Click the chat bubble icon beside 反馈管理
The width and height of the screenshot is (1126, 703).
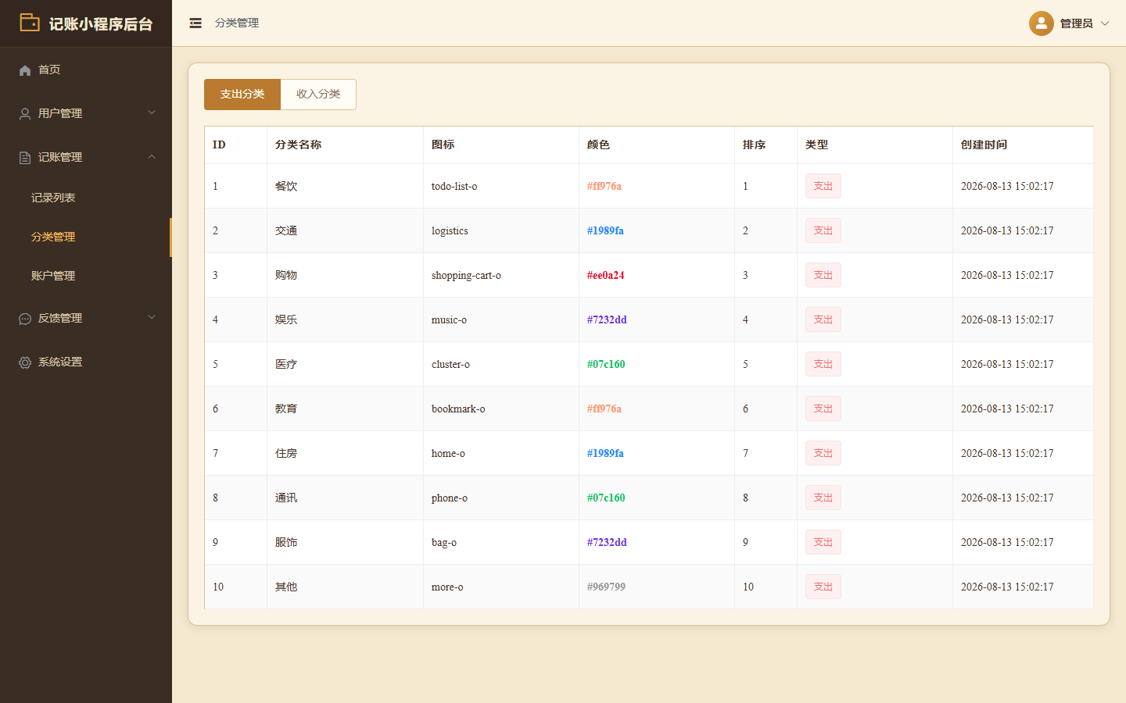click(25, 319)
